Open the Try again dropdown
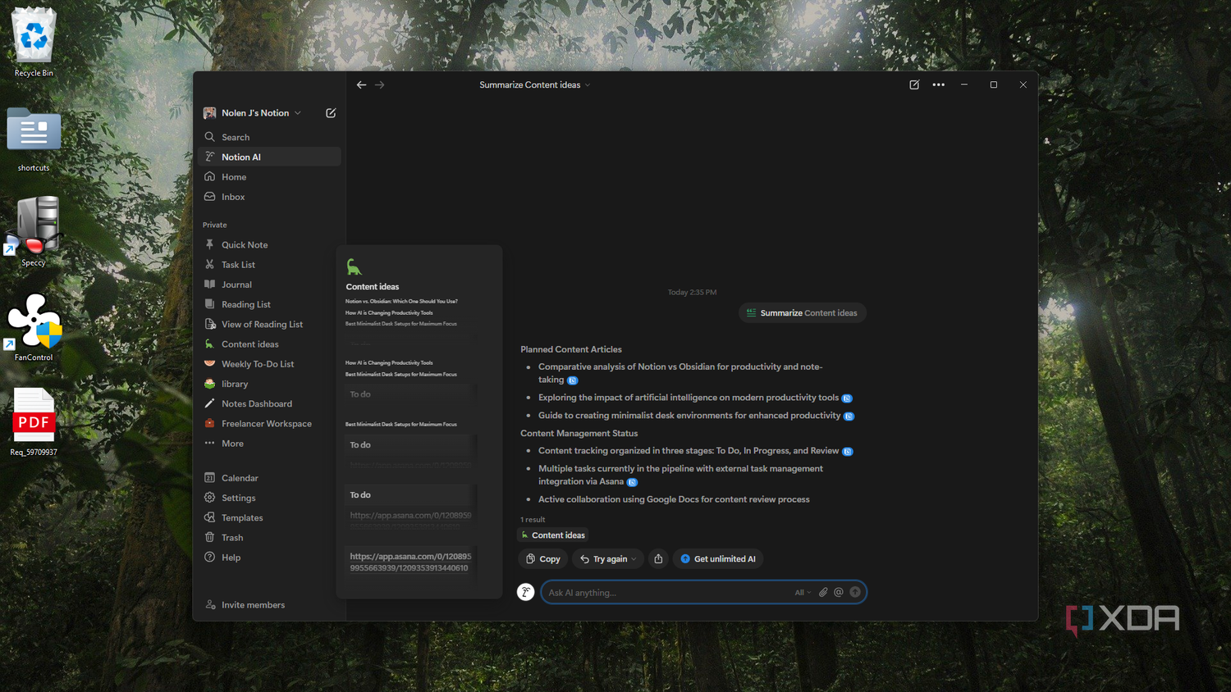This screenshot has width=1231, height=692. coord(608,559)
